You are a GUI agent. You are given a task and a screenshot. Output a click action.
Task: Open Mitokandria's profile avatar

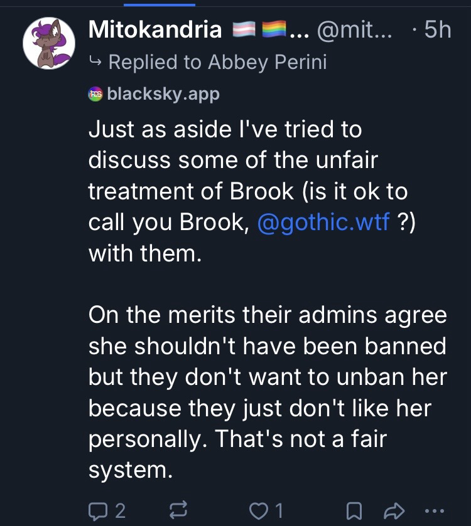49,43
